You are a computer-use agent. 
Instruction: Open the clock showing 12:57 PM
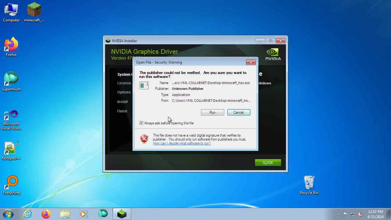(375, 214)
